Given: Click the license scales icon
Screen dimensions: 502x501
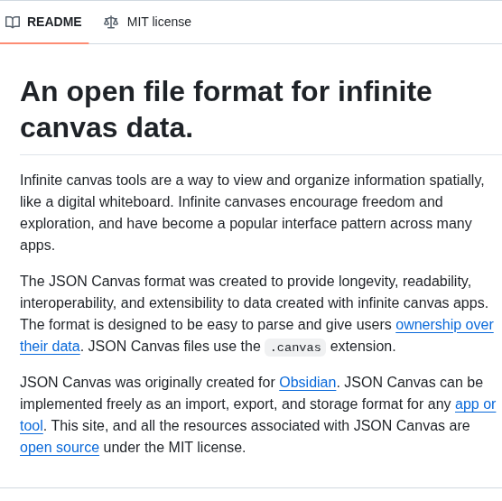Looking at the screenshot, I should pyautogui.click(x=111, y=23).
